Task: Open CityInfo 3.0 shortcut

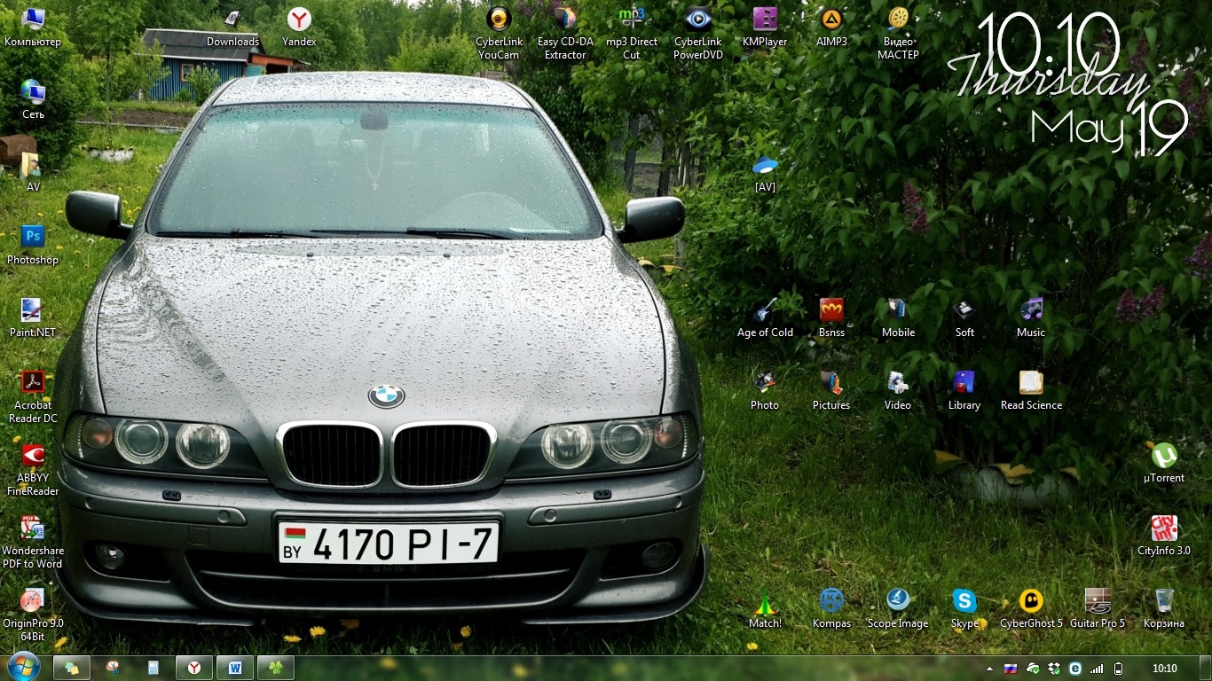Action: pos(1164,536)
